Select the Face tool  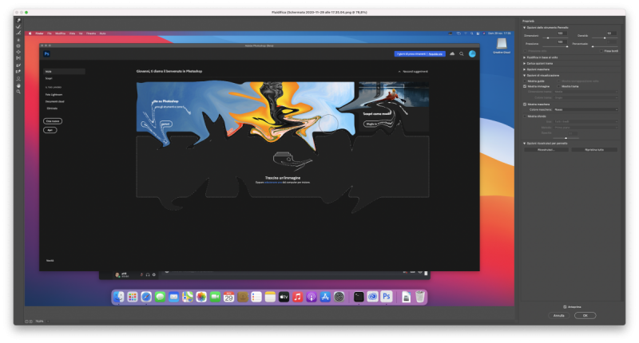[x=18, y=79]
